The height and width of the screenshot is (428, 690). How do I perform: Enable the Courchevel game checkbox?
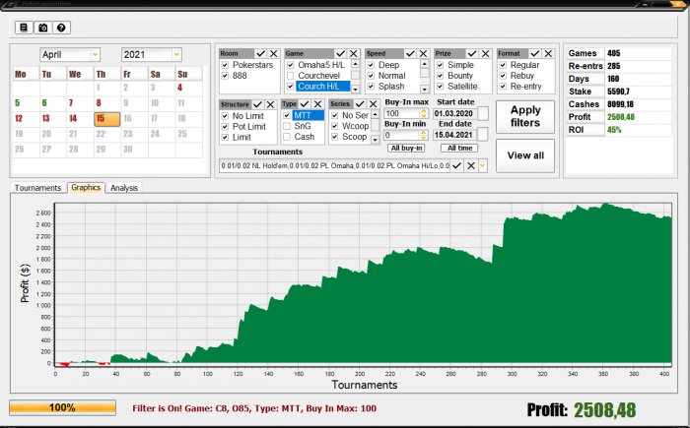[x=291, y=76]
